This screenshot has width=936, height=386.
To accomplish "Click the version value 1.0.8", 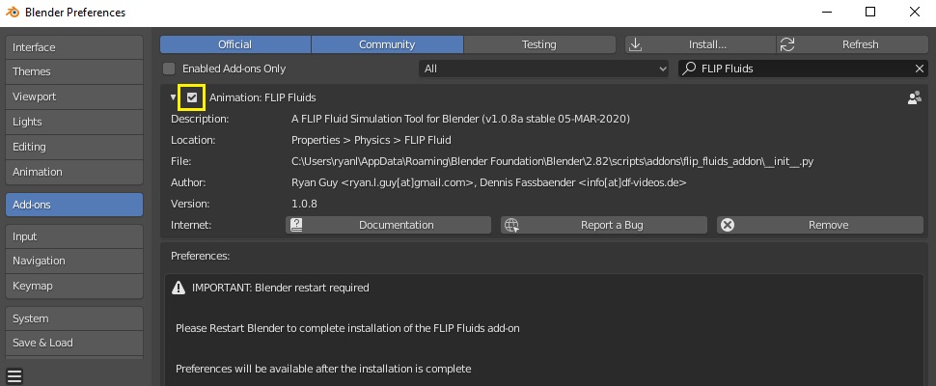I will [304, 204].
